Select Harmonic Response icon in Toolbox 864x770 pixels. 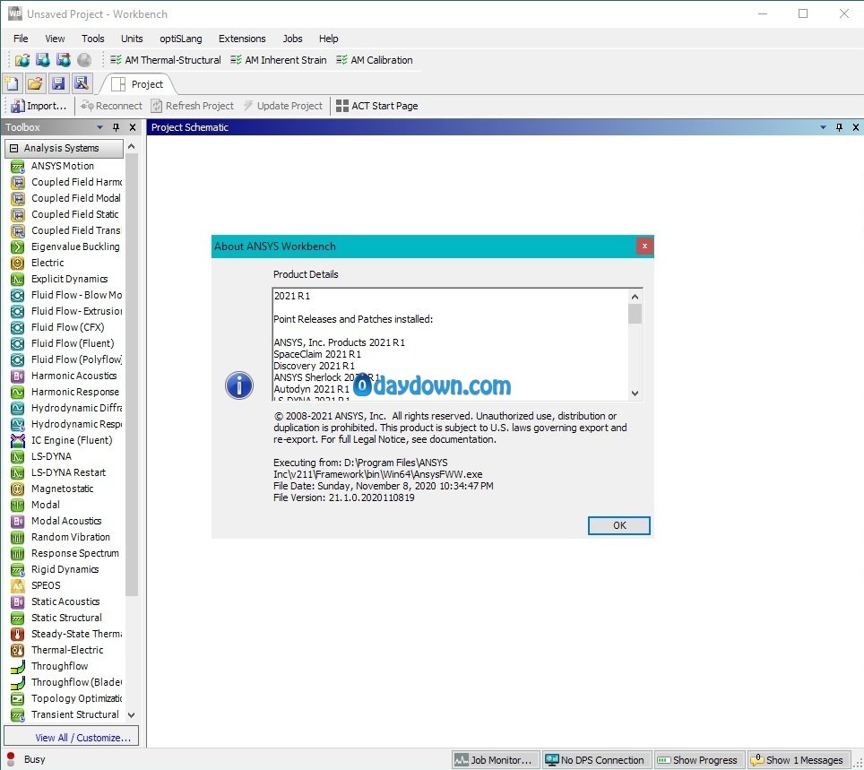(18, 392)
